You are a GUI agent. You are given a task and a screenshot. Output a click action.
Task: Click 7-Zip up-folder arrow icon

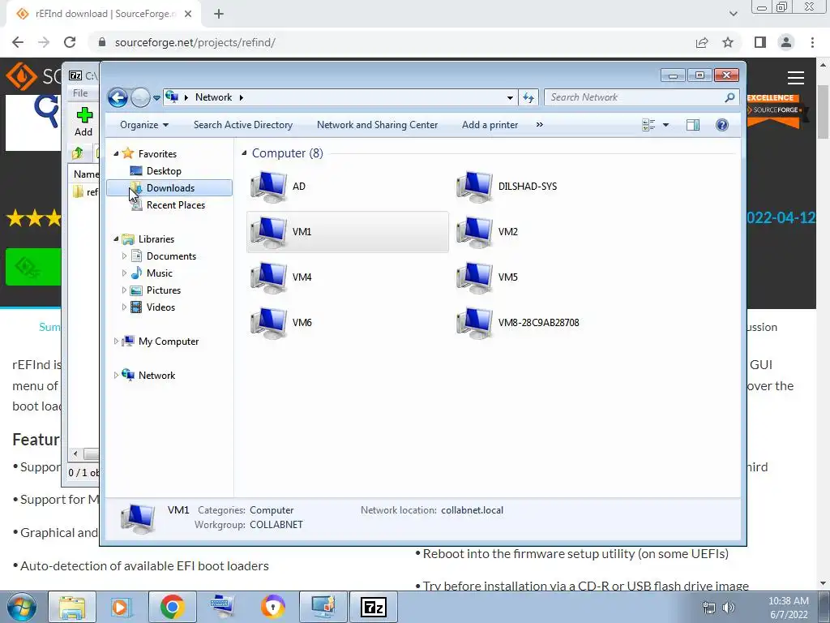[x=77, y=153]
